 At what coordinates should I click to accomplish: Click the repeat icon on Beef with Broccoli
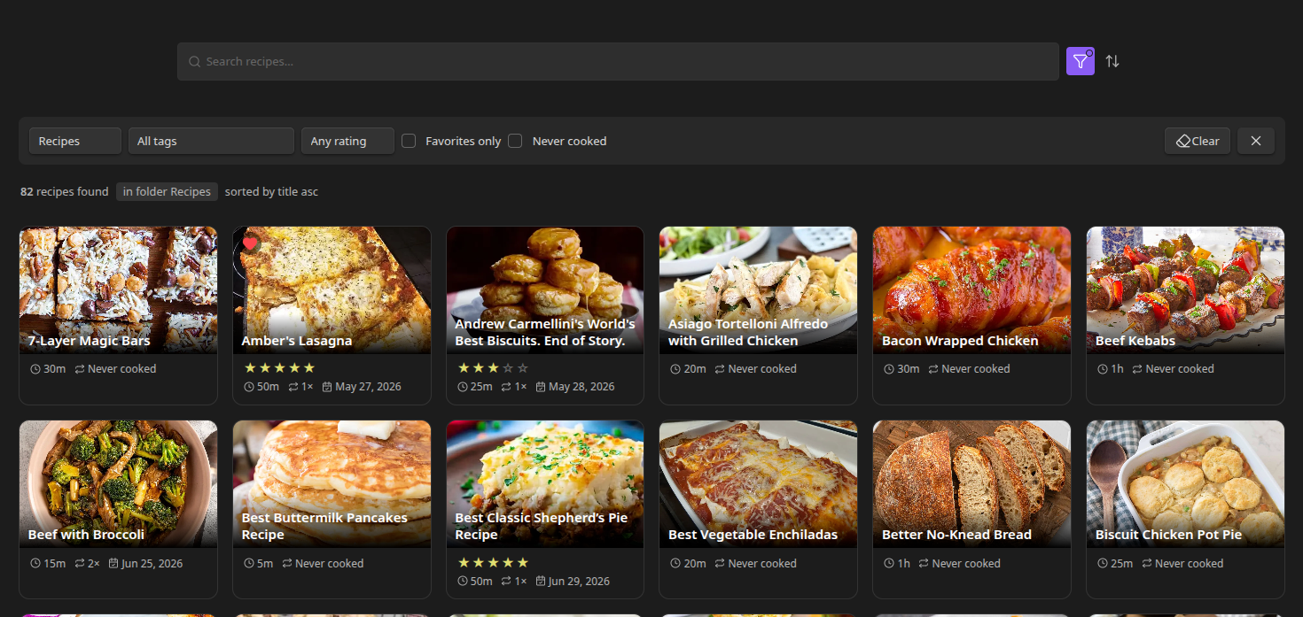80,563
